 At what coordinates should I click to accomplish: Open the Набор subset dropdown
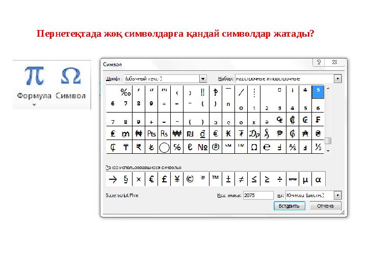click(337, 79)
